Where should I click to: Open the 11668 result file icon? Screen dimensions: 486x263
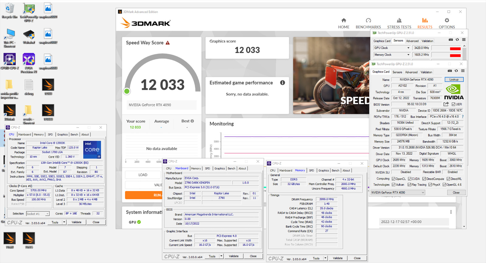tap(9, 241)
